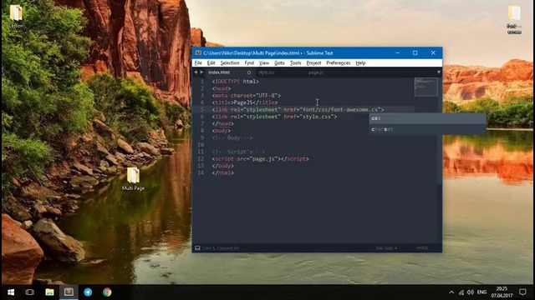
Task: Open the Help menu
Action: [360, 63]
